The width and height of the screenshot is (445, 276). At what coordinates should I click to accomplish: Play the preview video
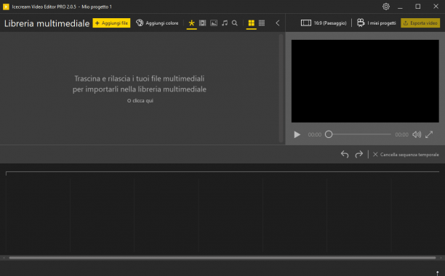(x=297, y=134)
